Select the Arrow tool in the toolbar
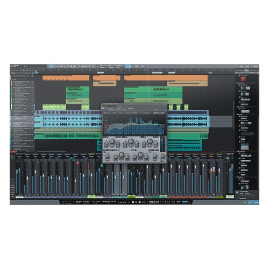Image resolution: width=269 pixels, height=269 pixels. tap(51, 66)
